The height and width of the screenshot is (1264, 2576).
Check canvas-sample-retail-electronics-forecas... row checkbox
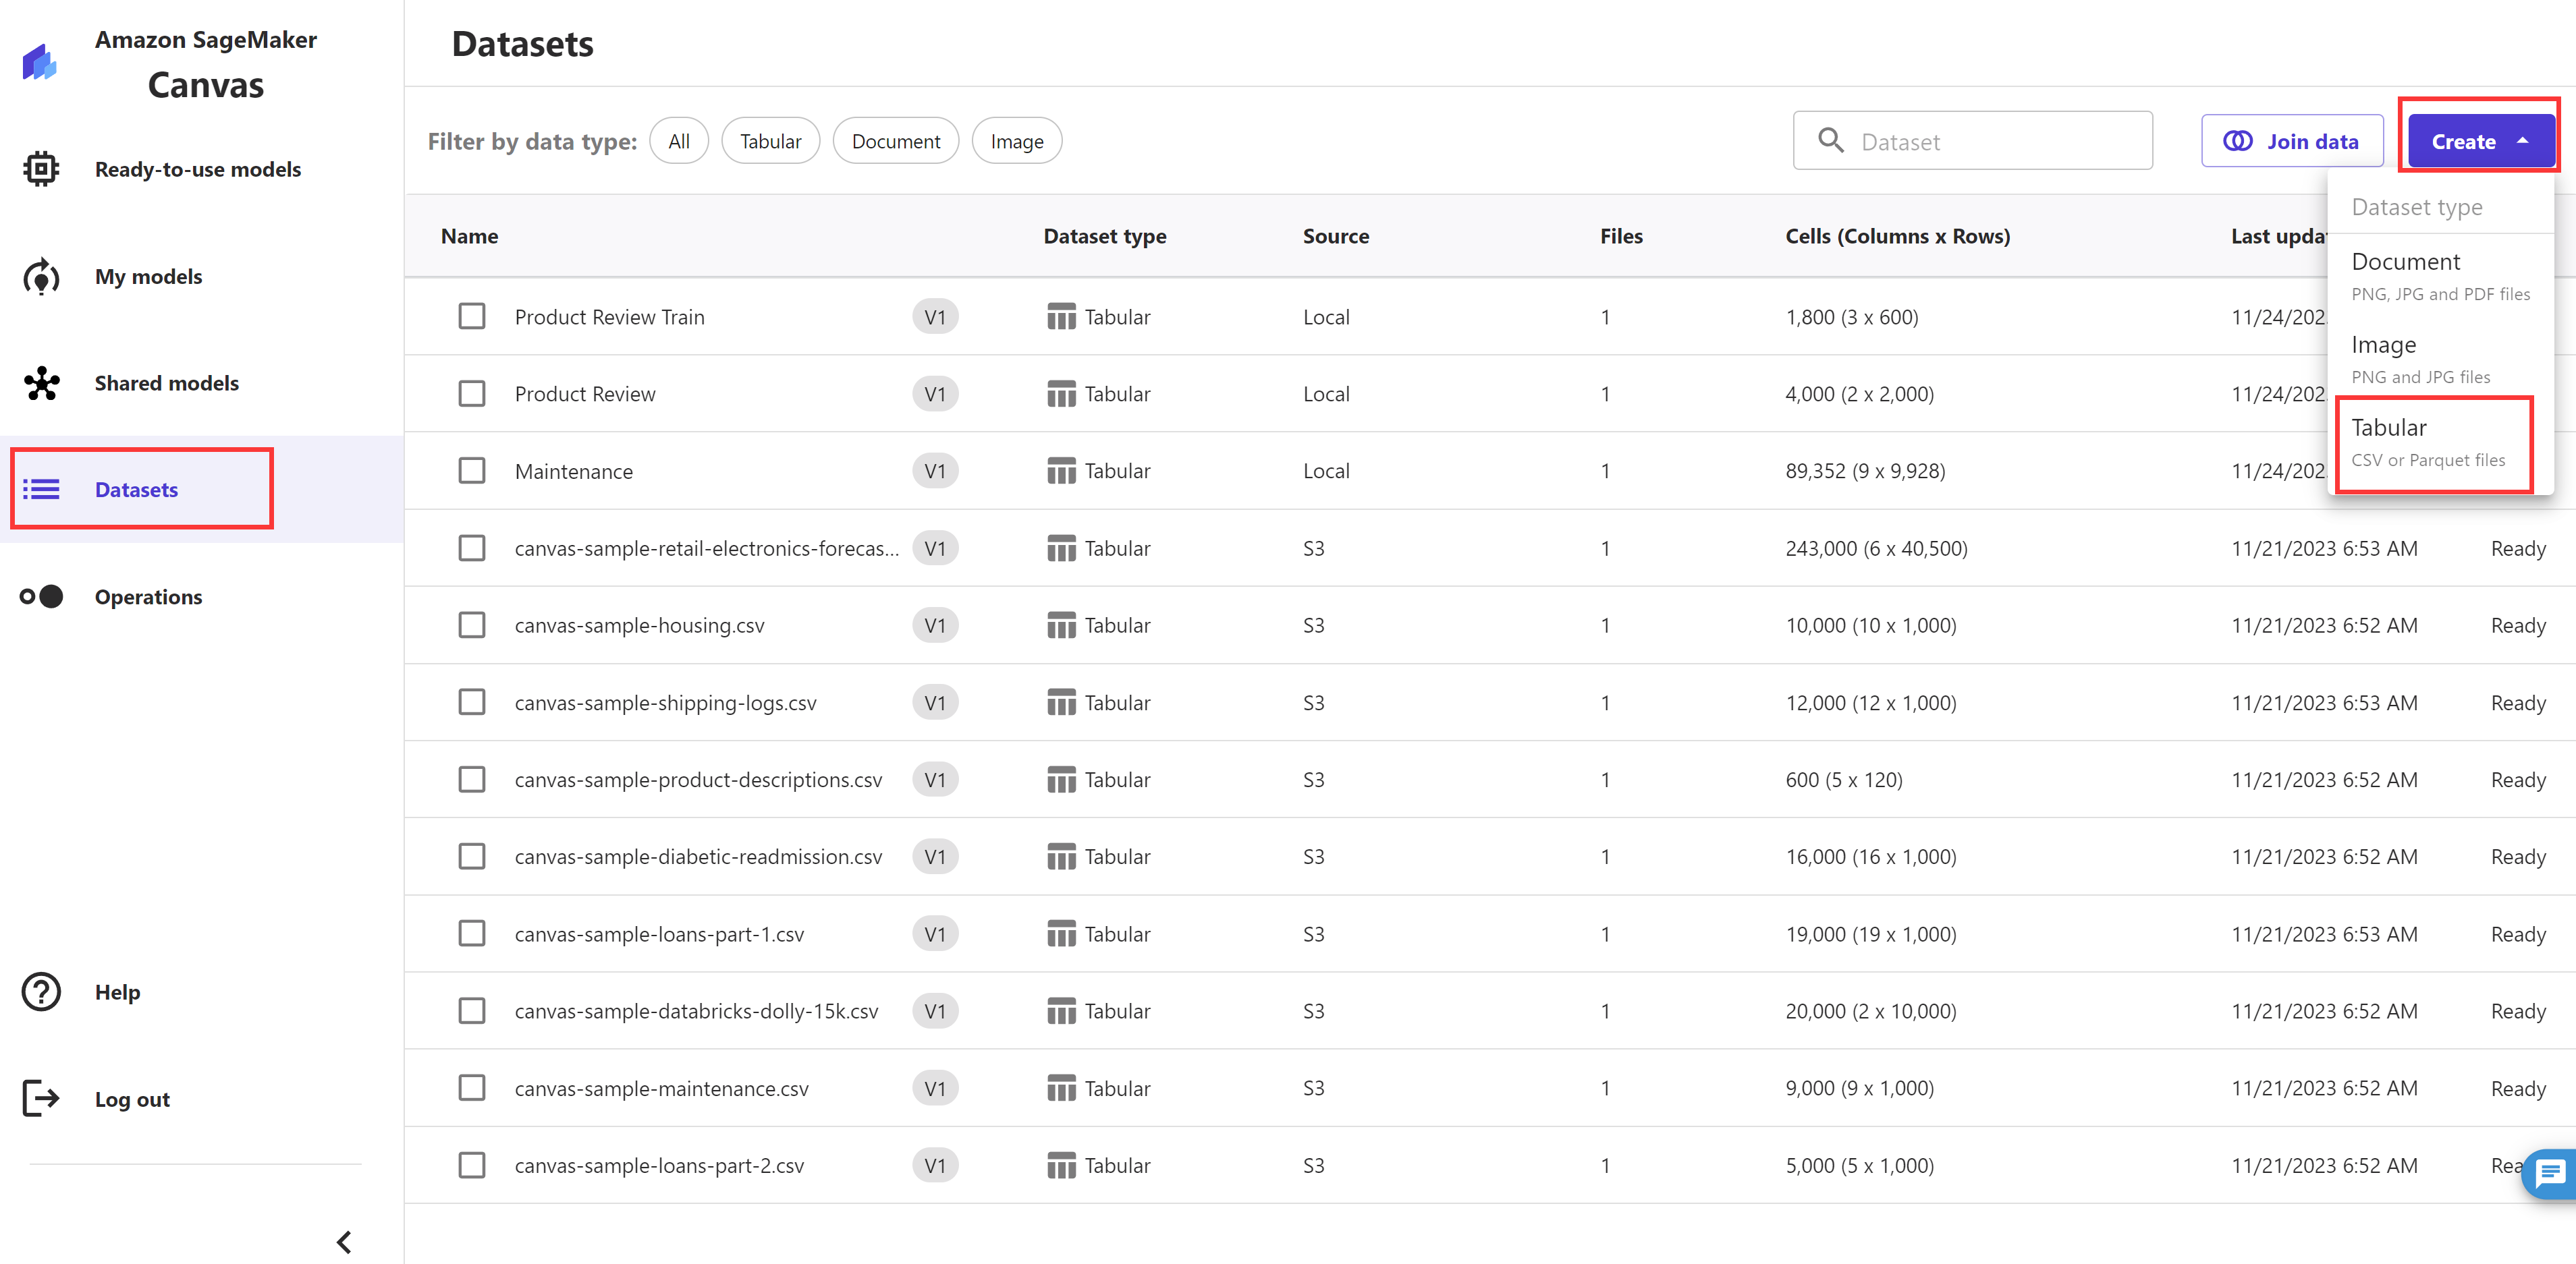point(471,548)
